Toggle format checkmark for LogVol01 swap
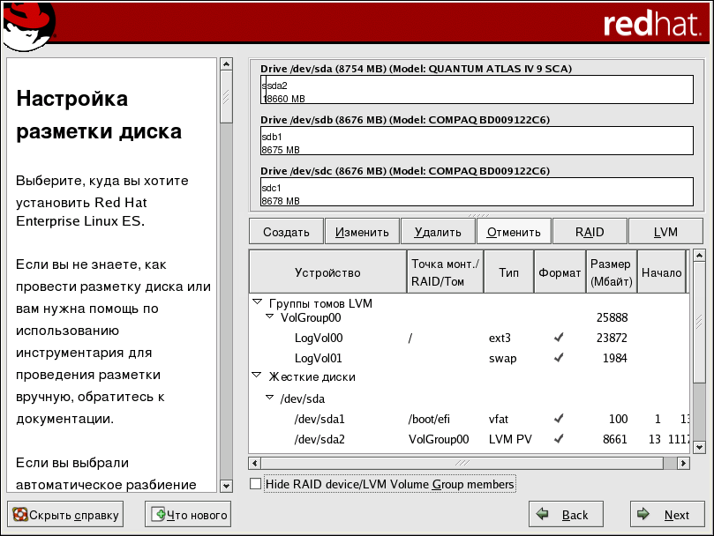 (558, 358)
